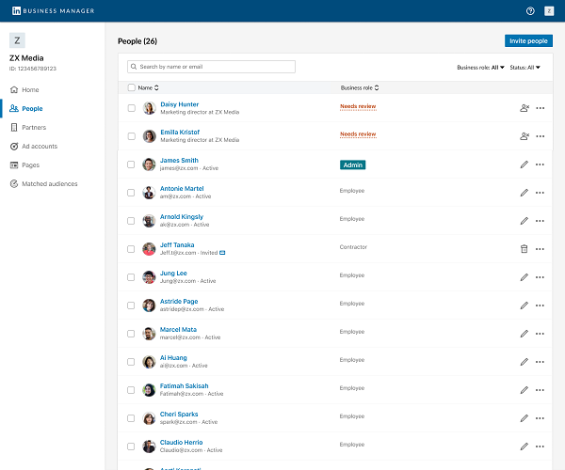Click the Invite people button
The height and width of the screenshot is (470, 565).
[x=528, y=41]
